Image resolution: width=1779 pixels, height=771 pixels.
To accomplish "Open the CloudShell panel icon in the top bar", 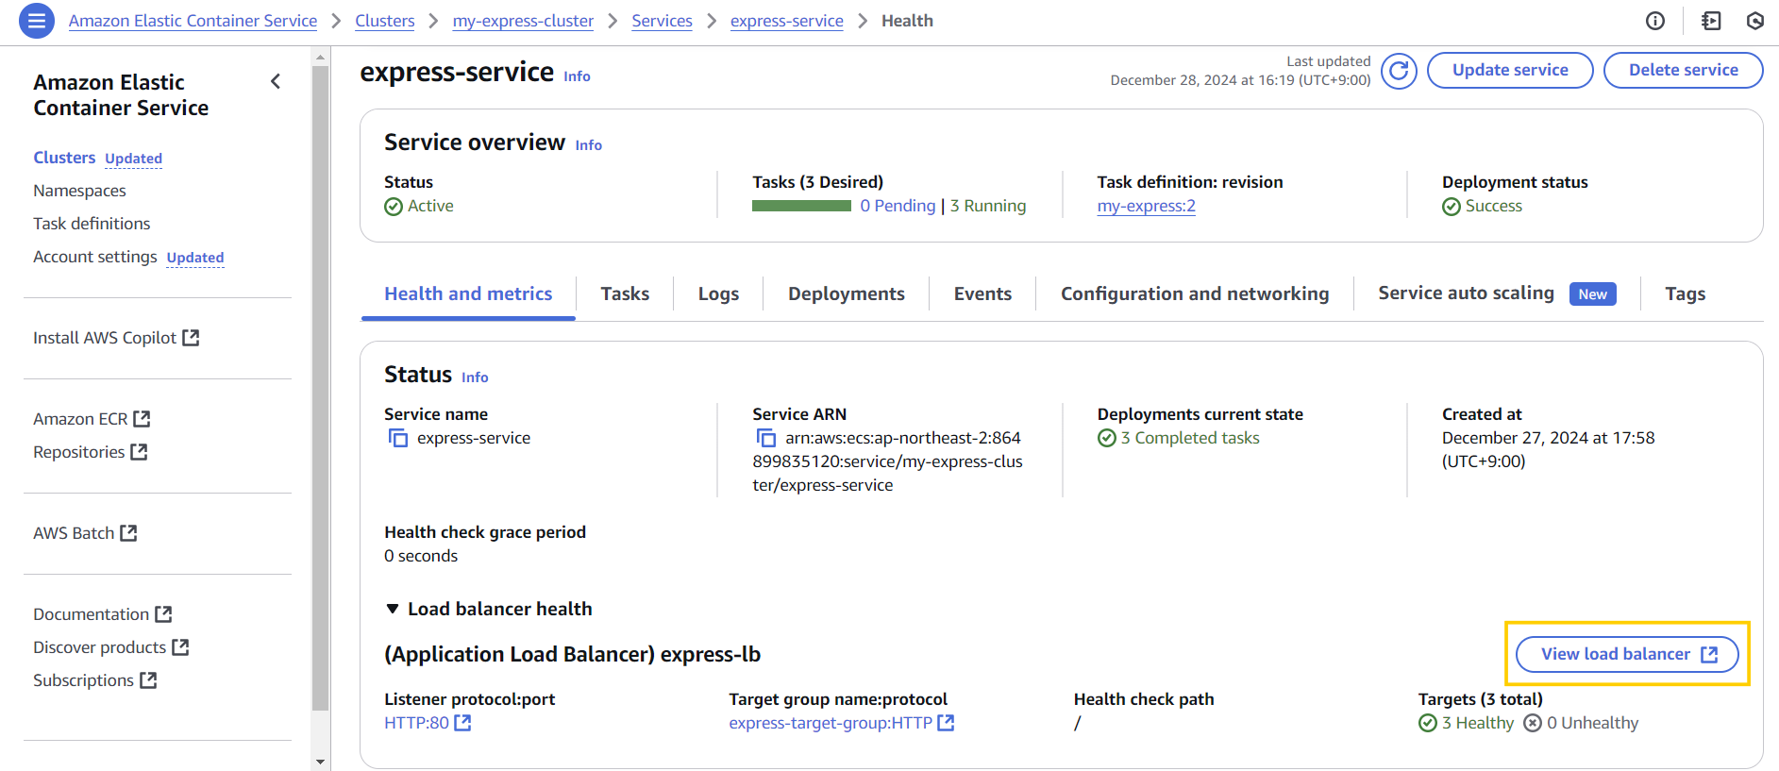I will coord(1711,21).
